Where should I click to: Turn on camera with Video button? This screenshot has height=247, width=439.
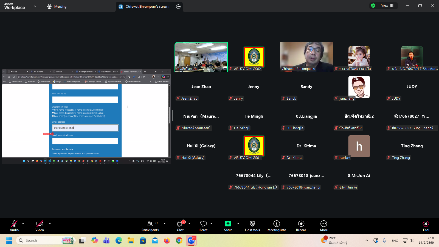pos(40,226)
